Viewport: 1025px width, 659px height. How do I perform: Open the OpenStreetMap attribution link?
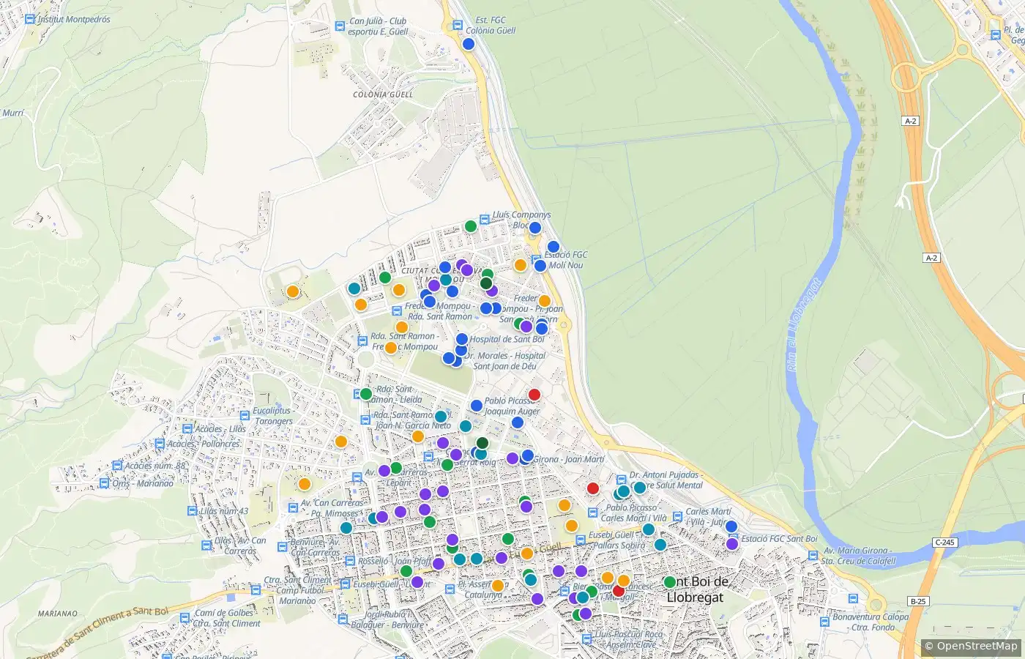[977, 646]
